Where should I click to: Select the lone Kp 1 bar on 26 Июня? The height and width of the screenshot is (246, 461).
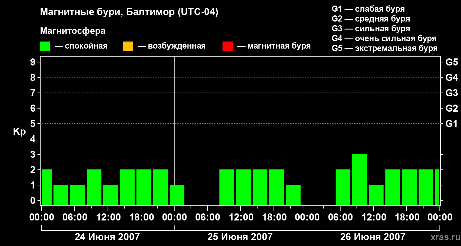pyautogui.click(x=376, y=195)
